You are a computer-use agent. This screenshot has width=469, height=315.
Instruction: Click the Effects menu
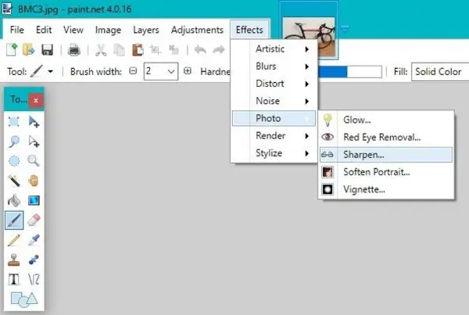click(x=249, y=30)
